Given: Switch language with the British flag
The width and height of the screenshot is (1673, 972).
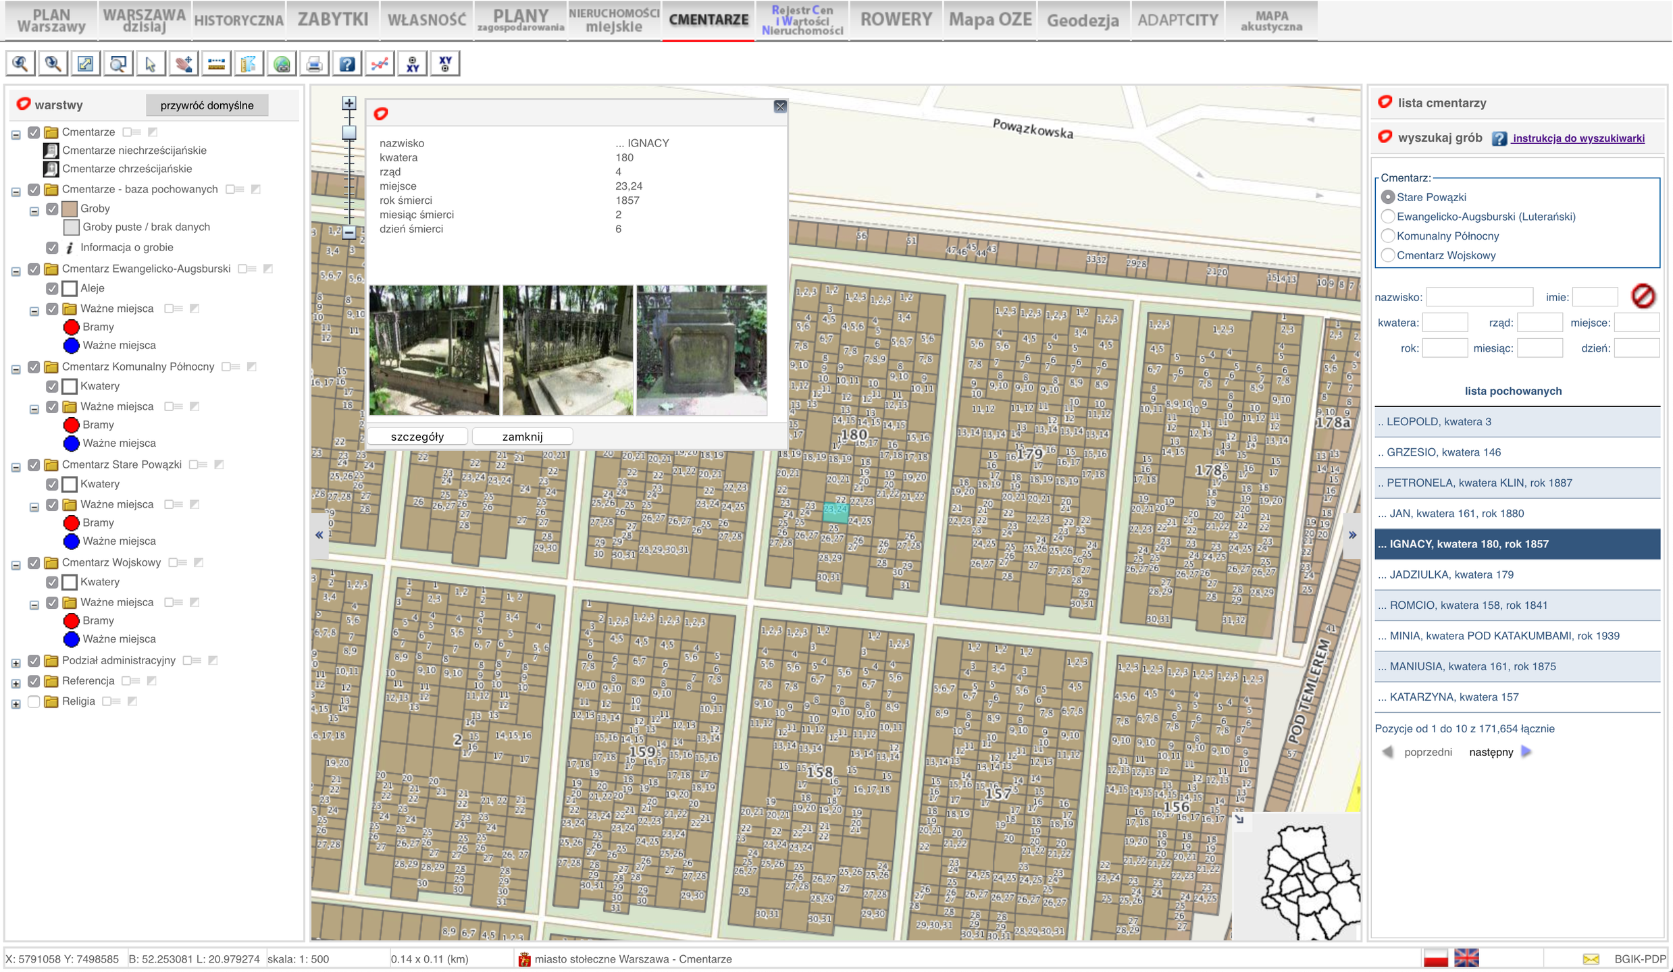Looking at the screenshot, I should (x=1466, y=958).
